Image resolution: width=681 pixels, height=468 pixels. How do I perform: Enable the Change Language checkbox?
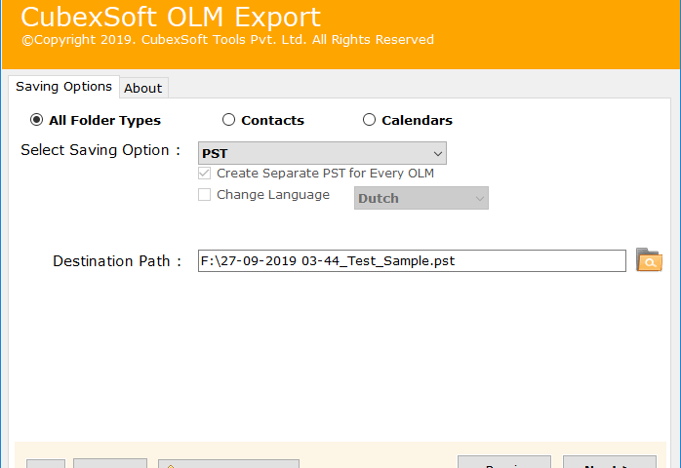click(205, 194)
